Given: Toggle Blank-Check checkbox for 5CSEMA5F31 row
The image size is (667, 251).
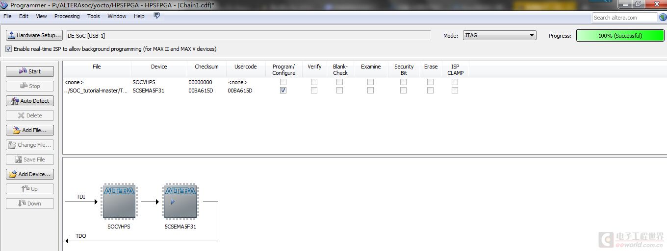Looking at the screenshot, I should 339,91.
